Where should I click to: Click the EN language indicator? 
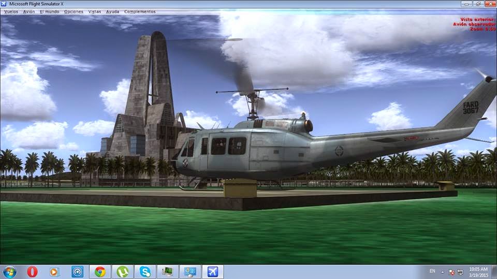(432, 271)
